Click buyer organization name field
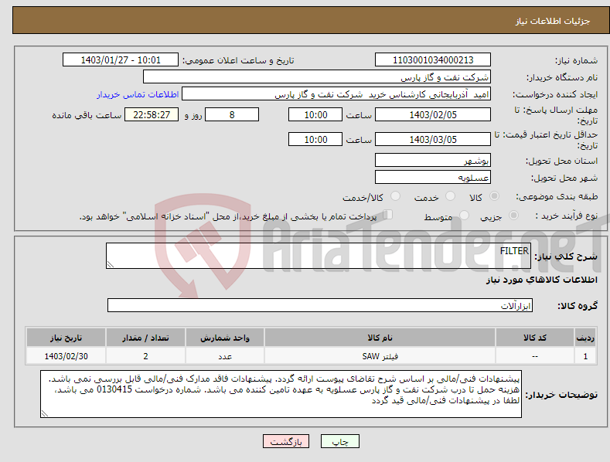Viewport: 610px width, 462px height. point(317,77)
